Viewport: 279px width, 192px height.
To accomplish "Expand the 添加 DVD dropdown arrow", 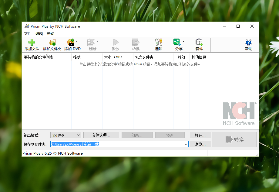I will (77, 41).
